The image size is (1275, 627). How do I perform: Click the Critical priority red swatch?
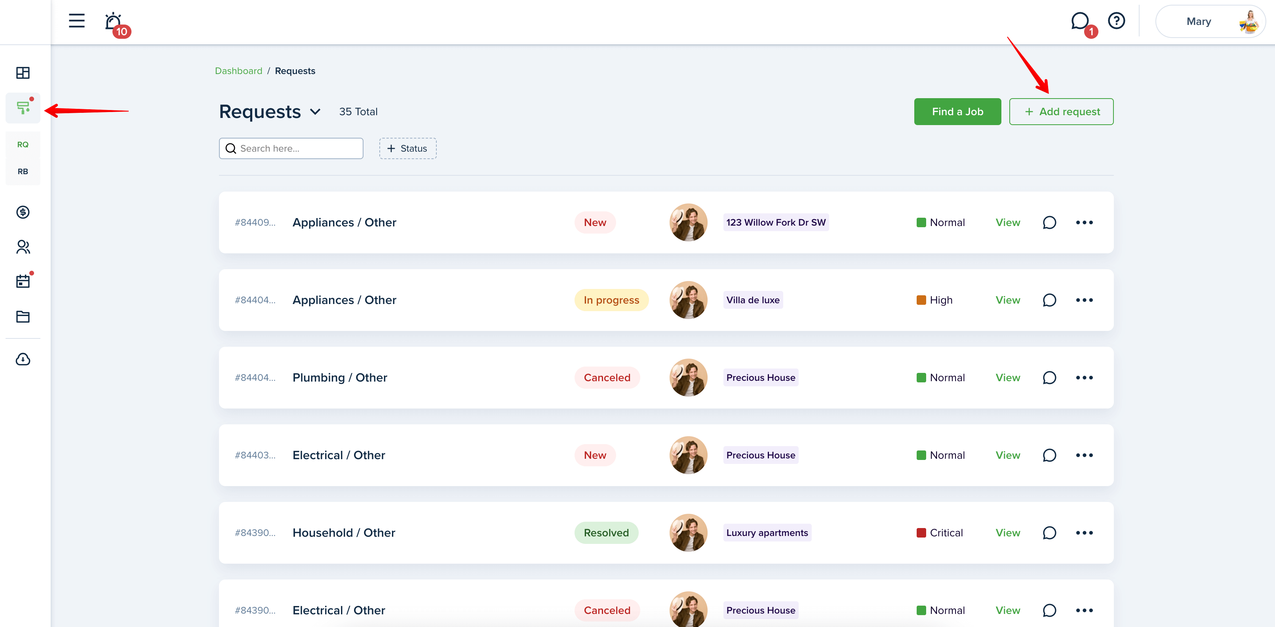(x=921, y=533)
